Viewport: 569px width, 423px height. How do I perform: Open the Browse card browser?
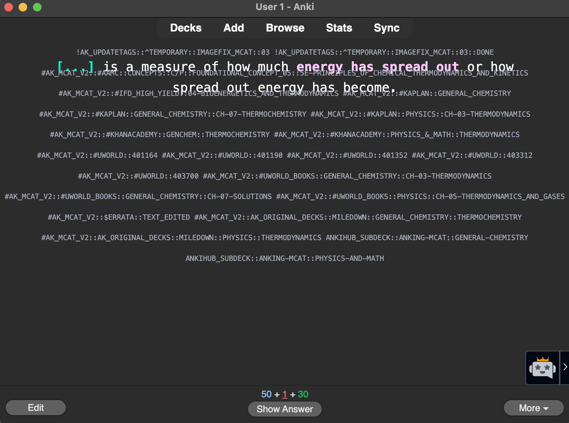pyautogui.click(x=285, y=28)
